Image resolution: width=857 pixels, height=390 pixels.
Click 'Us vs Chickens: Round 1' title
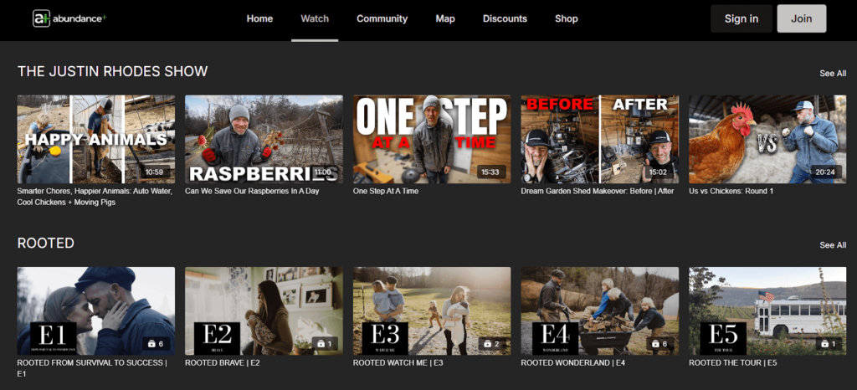[731, 191]
